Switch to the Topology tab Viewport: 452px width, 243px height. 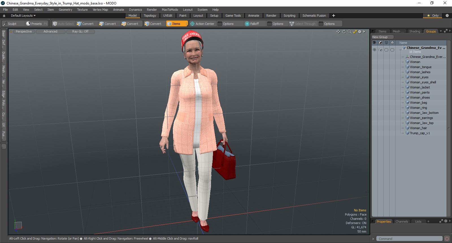(150, 16)
